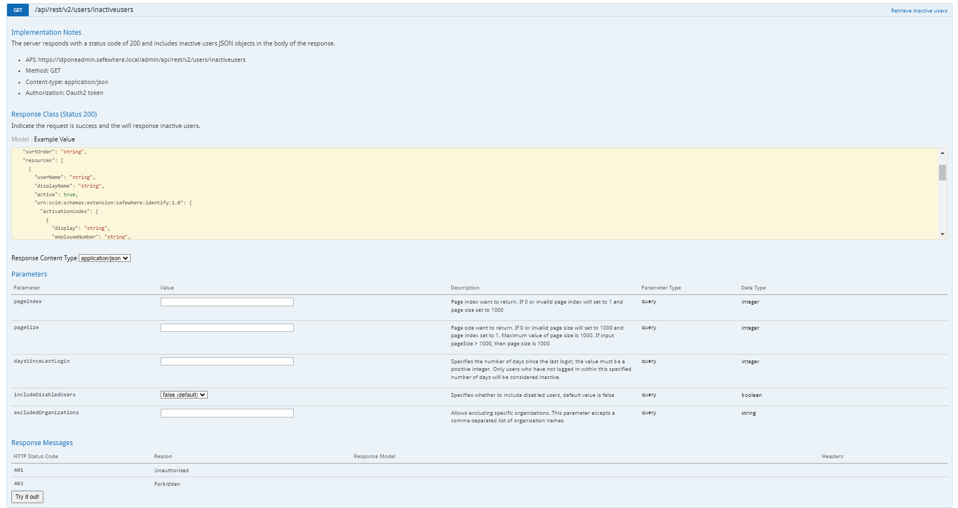Click the Response Class (Status 200) heading

pyautogui.click(x=54, y=114)
